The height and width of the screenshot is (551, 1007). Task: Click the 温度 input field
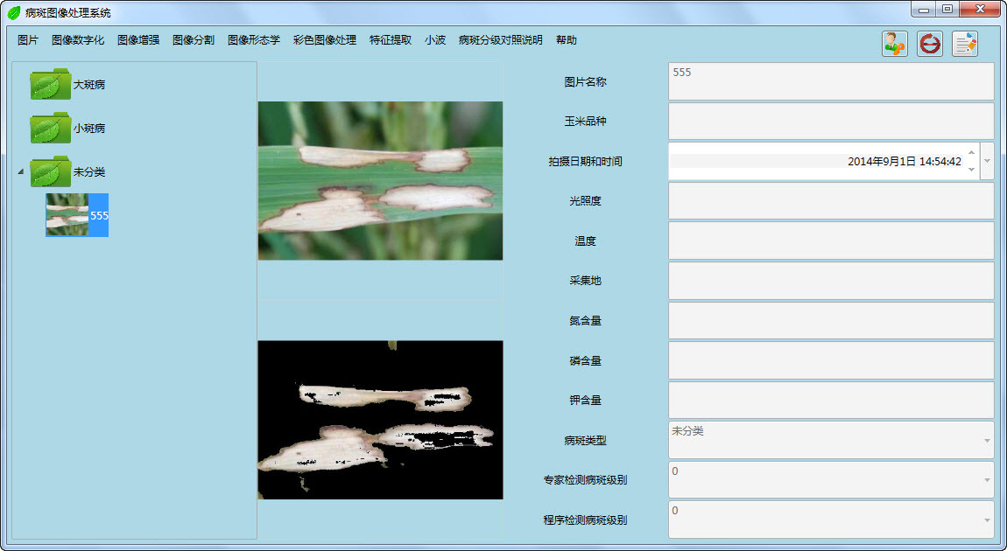coord(831,241)
